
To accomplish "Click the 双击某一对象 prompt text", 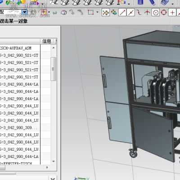I will (13, 21).
